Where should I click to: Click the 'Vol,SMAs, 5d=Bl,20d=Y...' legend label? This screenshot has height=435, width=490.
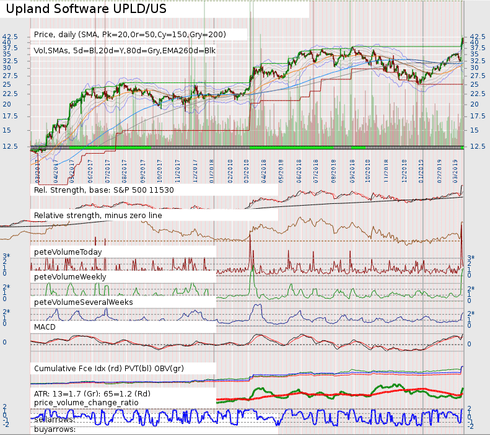pyautogui.click(x=125, y=51)
